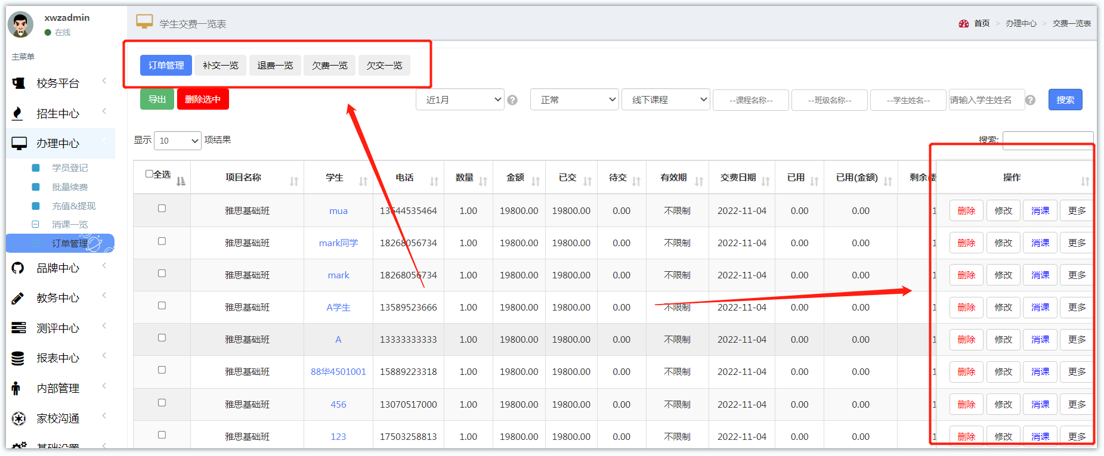Click the blue 搜索 search button
Image resolution: width=1104 pixels, height=456 pixels.
tap(1065, 100)
